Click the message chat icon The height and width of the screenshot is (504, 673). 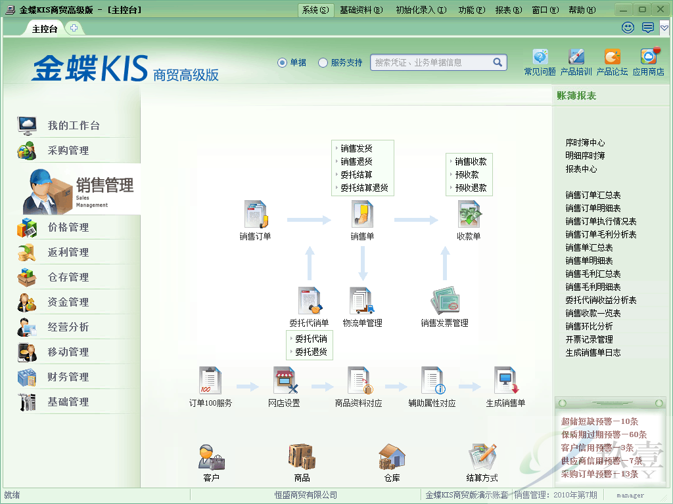(x=647, y=28)
